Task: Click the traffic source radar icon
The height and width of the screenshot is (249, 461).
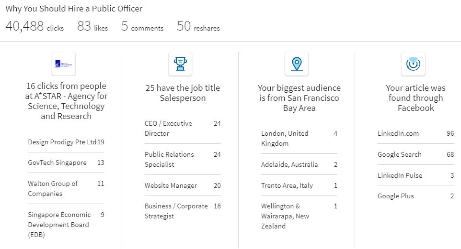Action: coord(413,64)
